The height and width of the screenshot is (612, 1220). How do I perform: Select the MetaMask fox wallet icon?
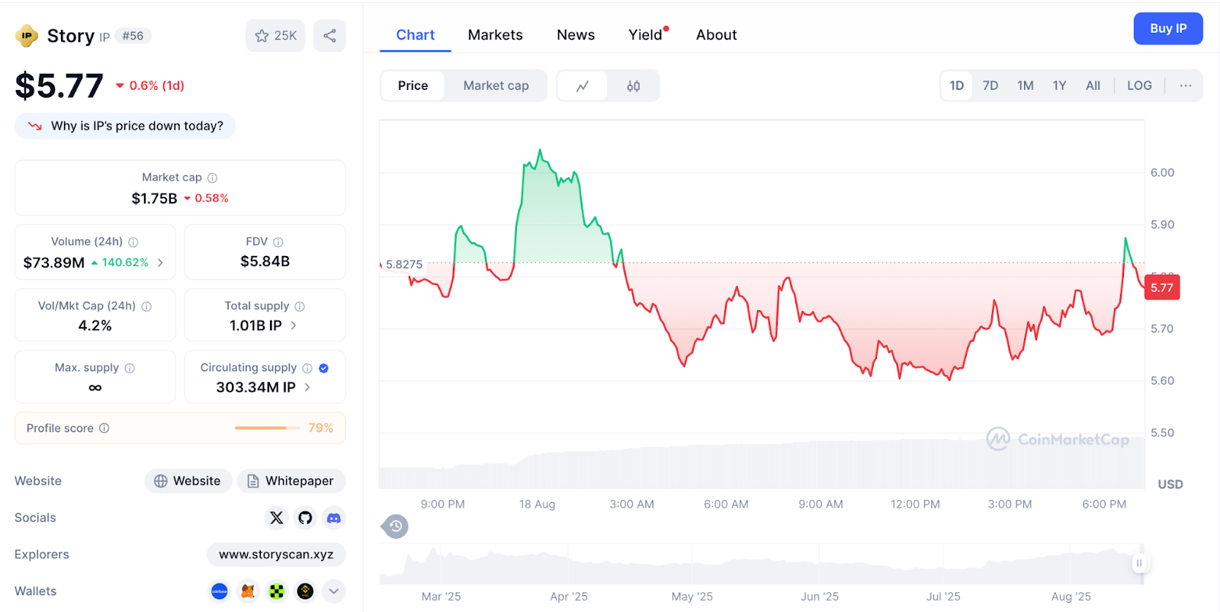point(248,591)
